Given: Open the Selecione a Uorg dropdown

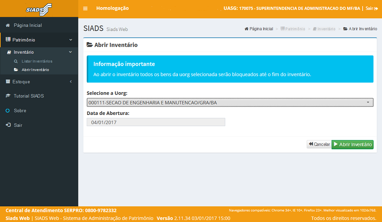Looking at the screenshot, I should [230, 103].
